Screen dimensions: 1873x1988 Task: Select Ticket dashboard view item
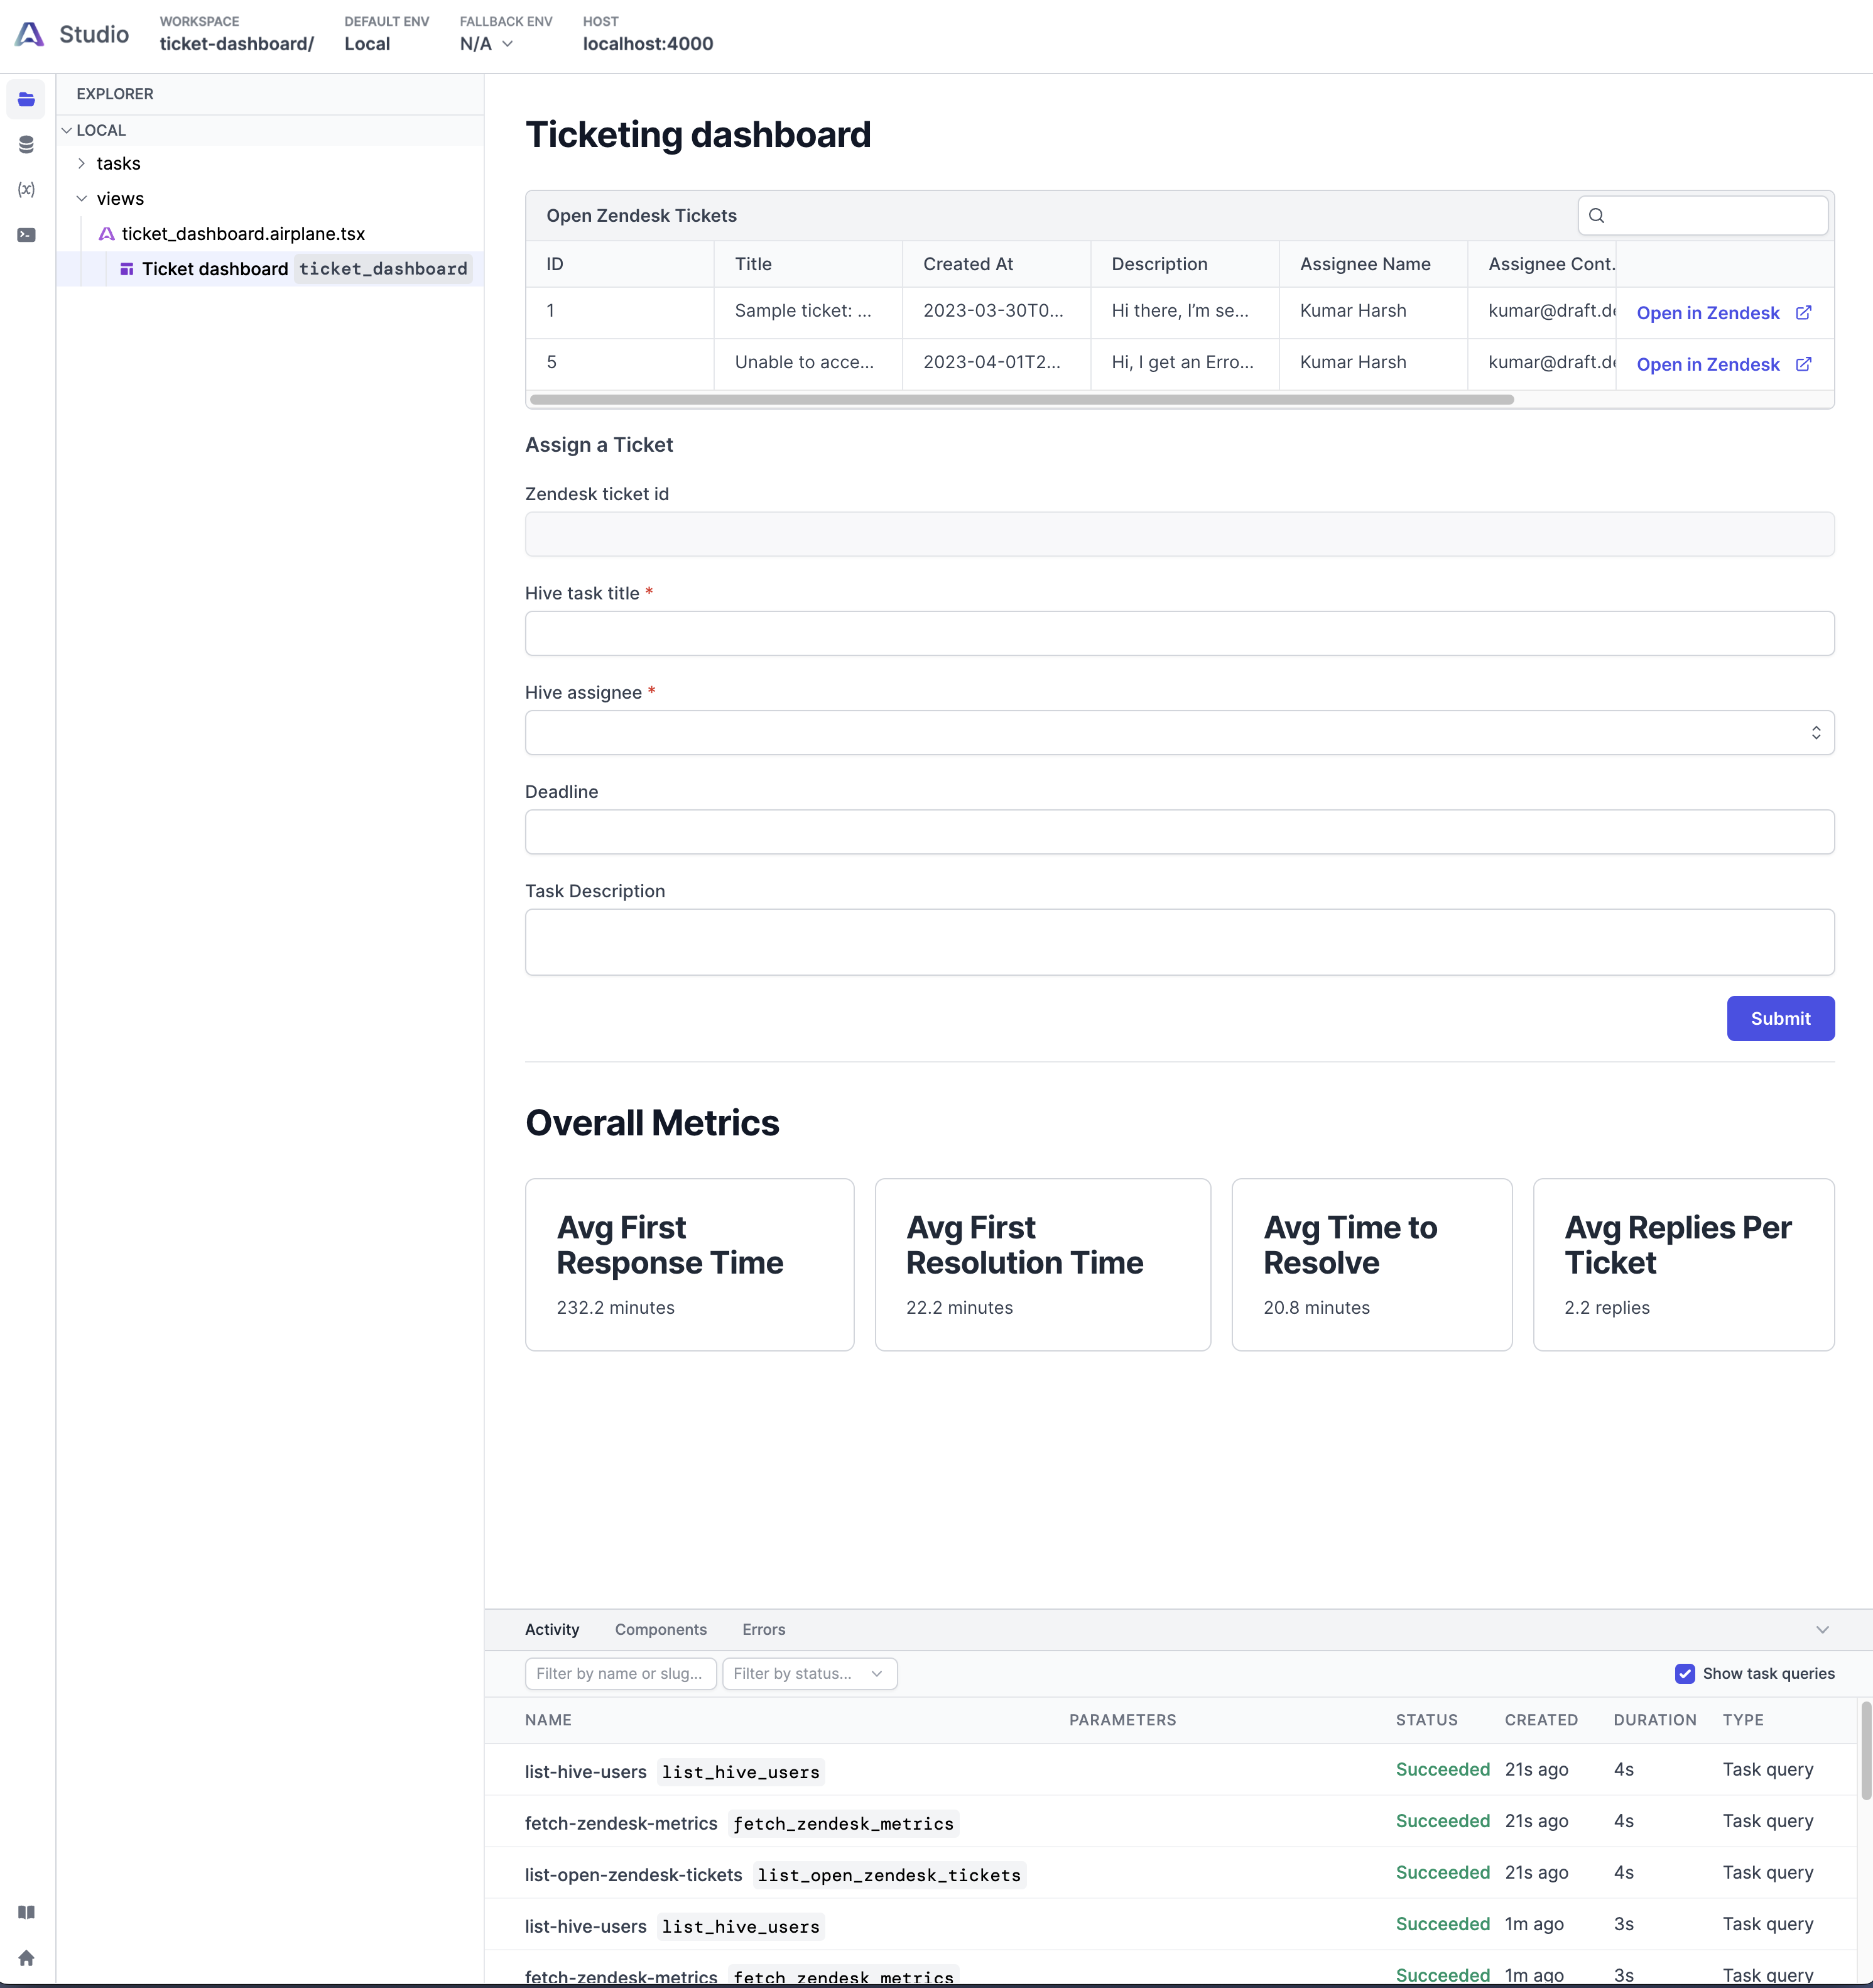[270, 269]
